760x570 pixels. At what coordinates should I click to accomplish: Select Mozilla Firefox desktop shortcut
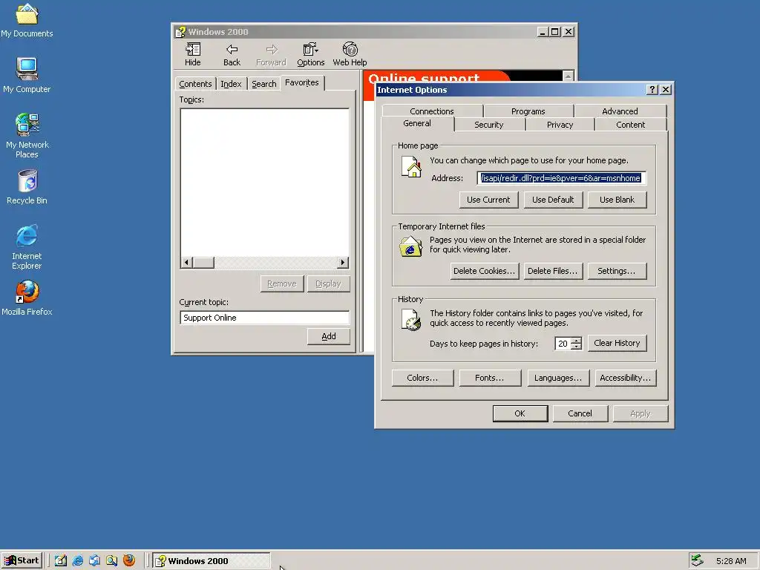(x=27, y=298)
